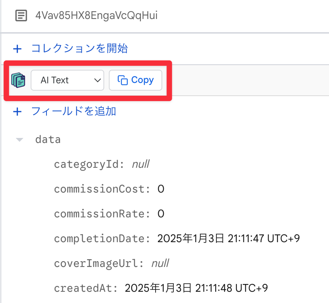The width and height of the screenshot is (329, 303).
Task: Click the null value of categoryId
Action: [x=141, y=164]
